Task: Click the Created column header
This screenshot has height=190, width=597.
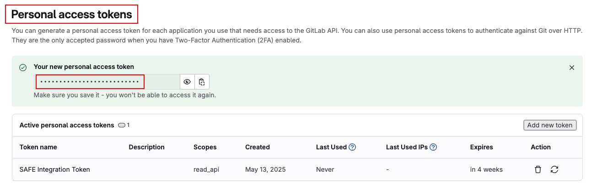Action: pyautogui.click(x=258, y=147)
